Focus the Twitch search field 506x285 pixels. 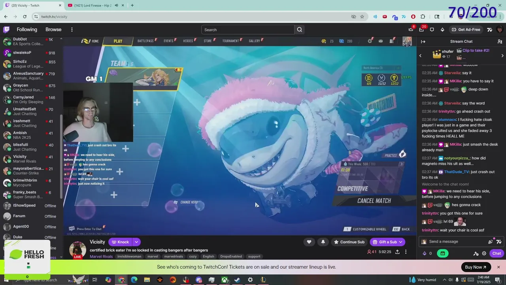248,30
